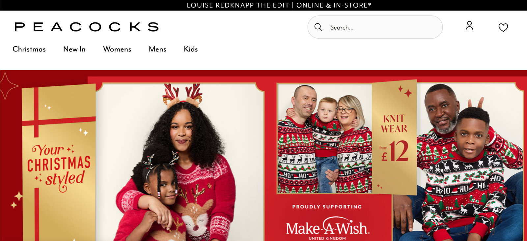Image resolution: width=527 pixels, height=241 pixels.
Task: Open the wishlist heart icon
Action: pos(503,27)
